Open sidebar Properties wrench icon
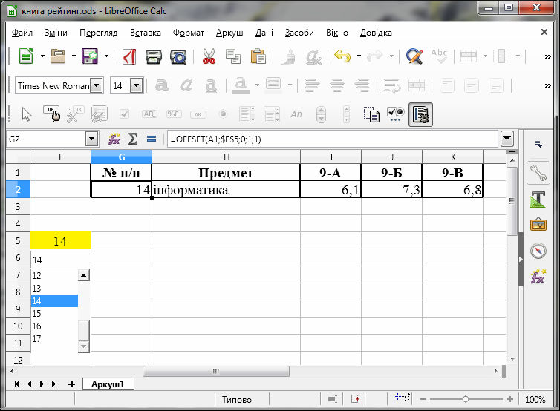The width and height of the screenshot is (560, 411). click(538, 173)
